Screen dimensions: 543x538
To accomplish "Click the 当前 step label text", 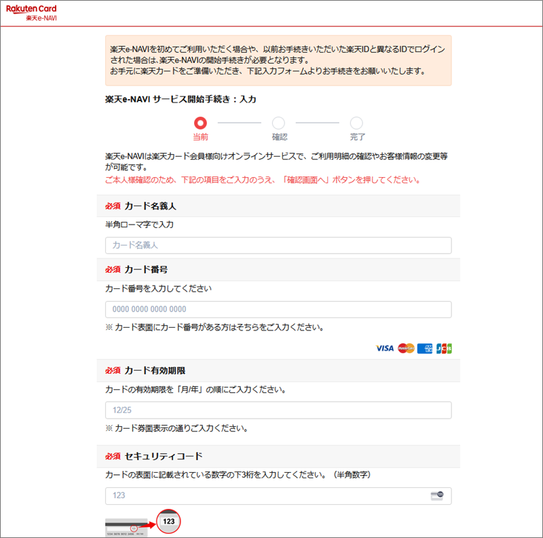I will tap(200, 137).
